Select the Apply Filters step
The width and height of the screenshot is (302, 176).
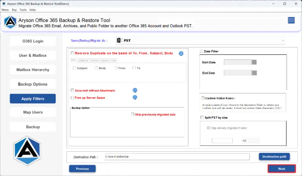(x=33, y=99)
